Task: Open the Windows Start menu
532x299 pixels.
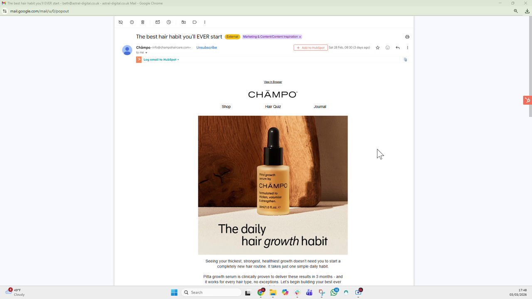Action: point(174,292)
